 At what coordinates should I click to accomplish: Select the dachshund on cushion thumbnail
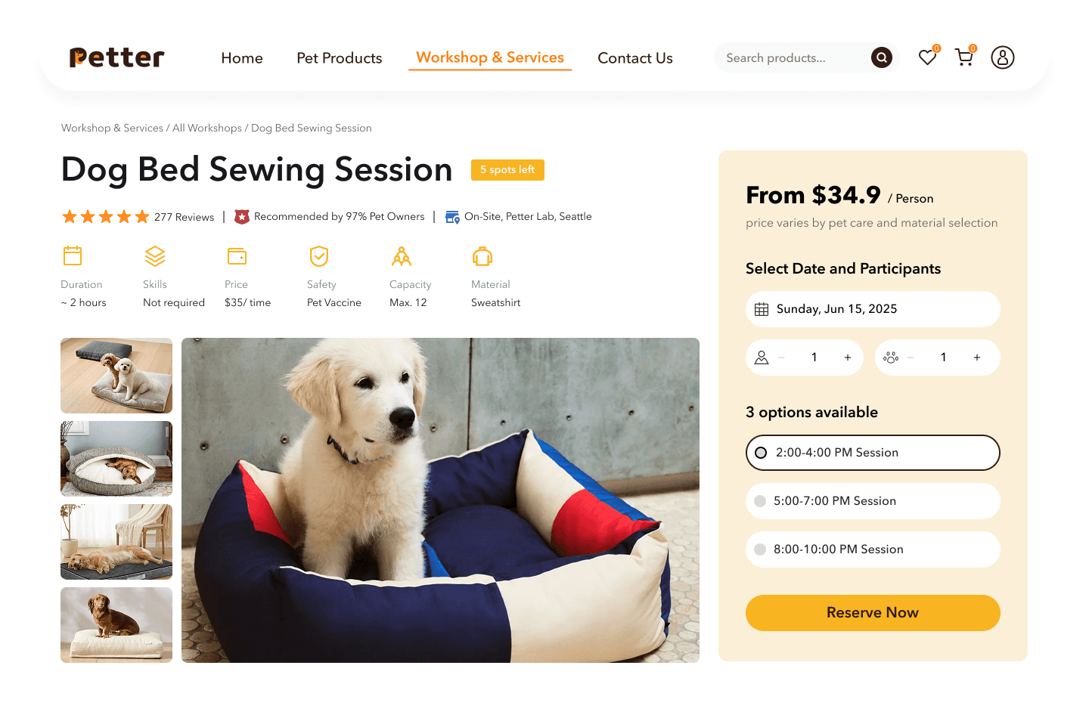point(116,625)
